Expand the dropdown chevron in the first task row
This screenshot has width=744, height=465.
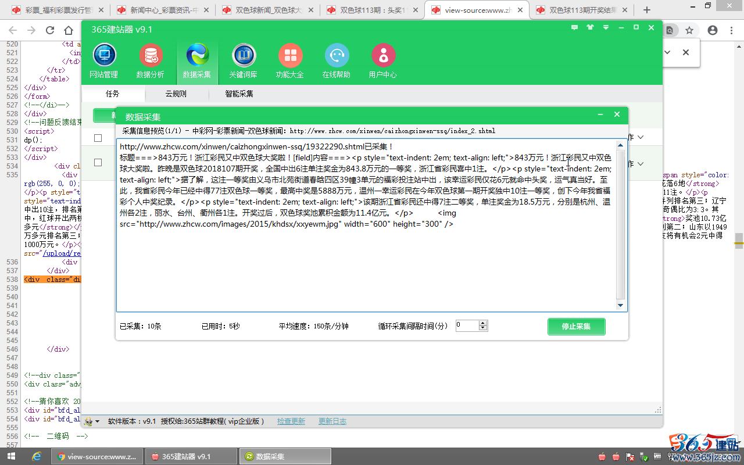[x=641, y=138]
